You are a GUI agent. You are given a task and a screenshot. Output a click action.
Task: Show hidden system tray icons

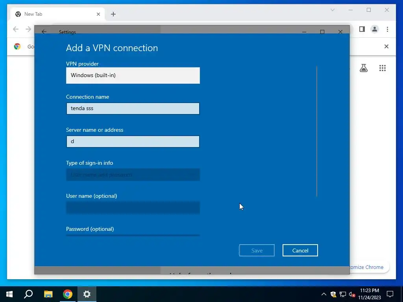coord(324,294)
